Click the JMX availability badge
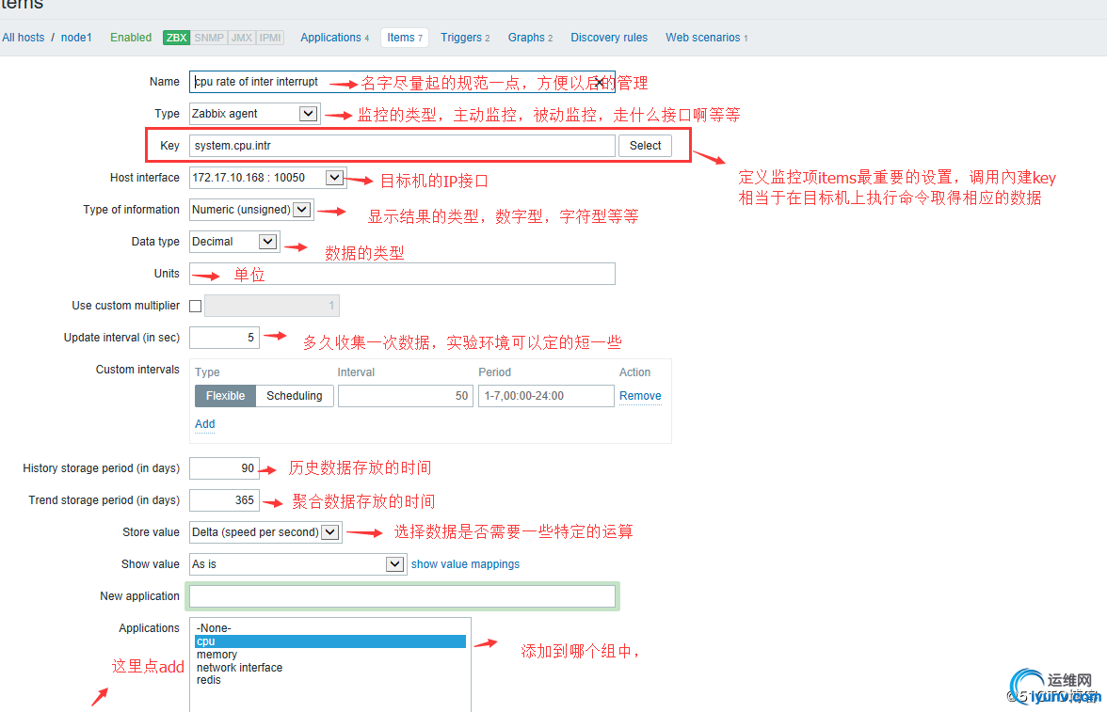The image size is (1107, 712). [241, 39]
